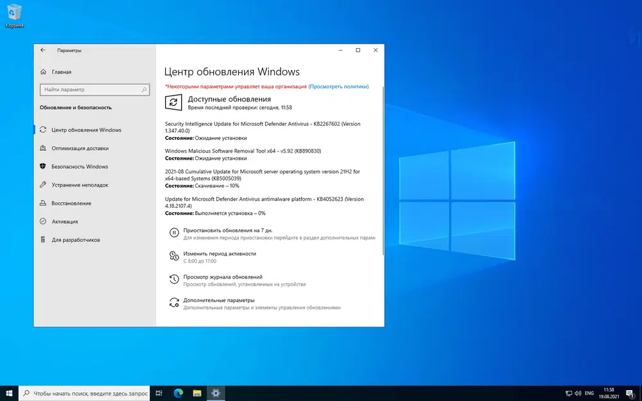The width and height of the screenshot is (642, 401).
Task: Go back using the arrow in Параметры
Action: [x=43, y=50]
